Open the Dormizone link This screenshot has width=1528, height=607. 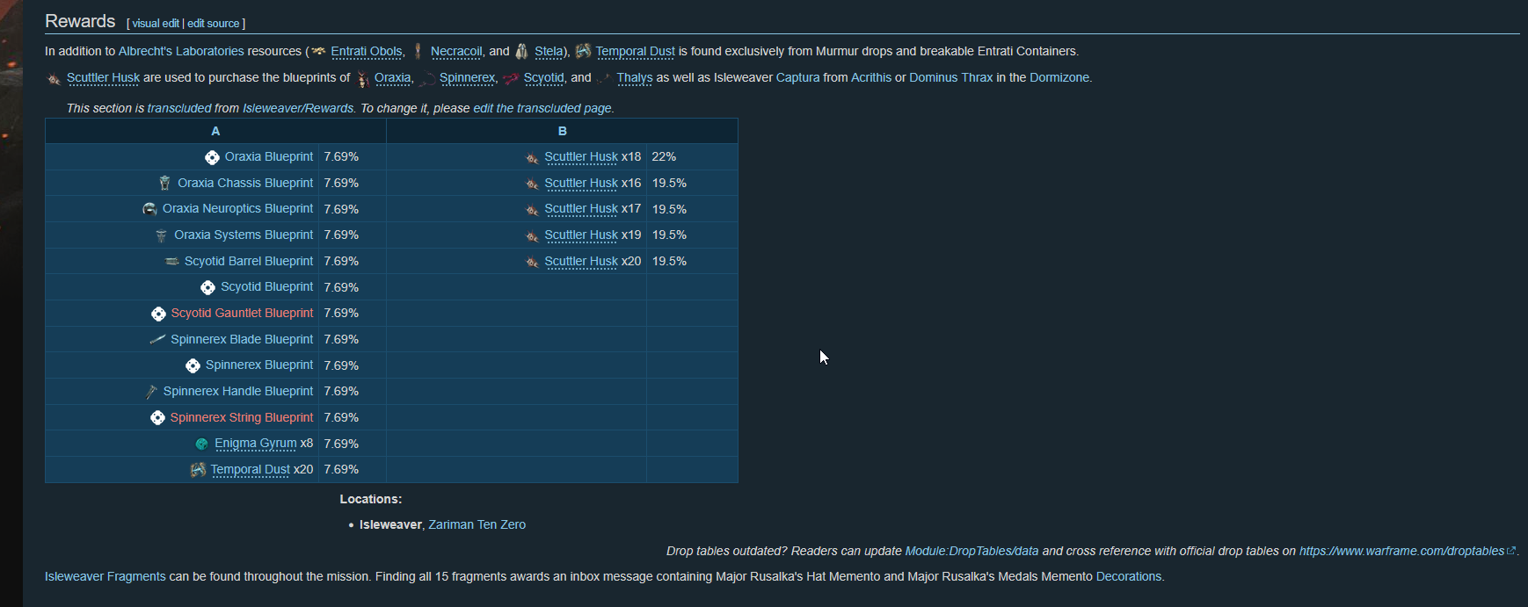(x=1059, y=77)
